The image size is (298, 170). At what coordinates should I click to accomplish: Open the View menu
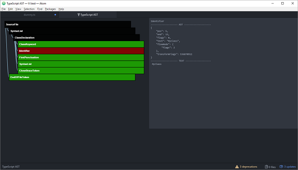tap(18, 9)
